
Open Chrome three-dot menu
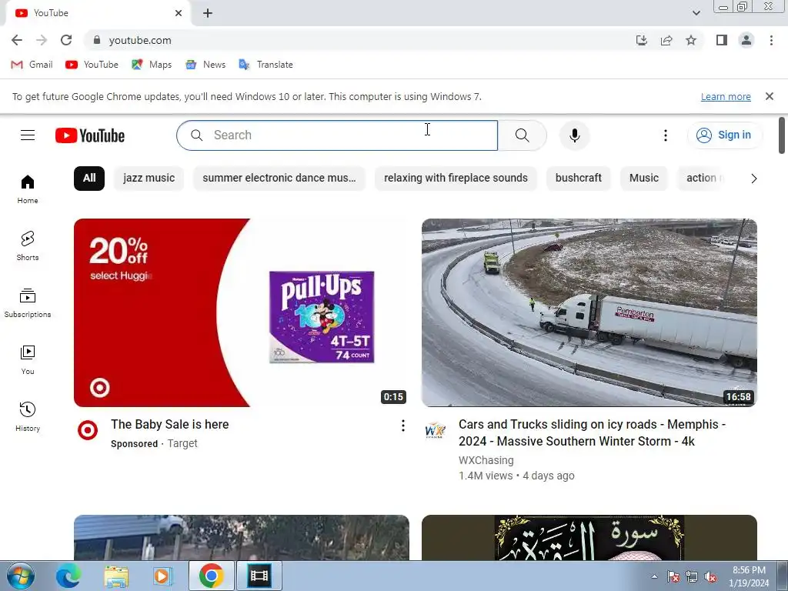pyautogui.click(x=771, y=40)
